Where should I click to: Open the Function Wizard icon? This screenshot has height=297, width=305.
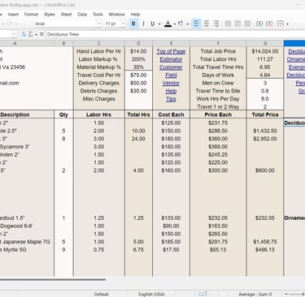click(x=24, y=34)
